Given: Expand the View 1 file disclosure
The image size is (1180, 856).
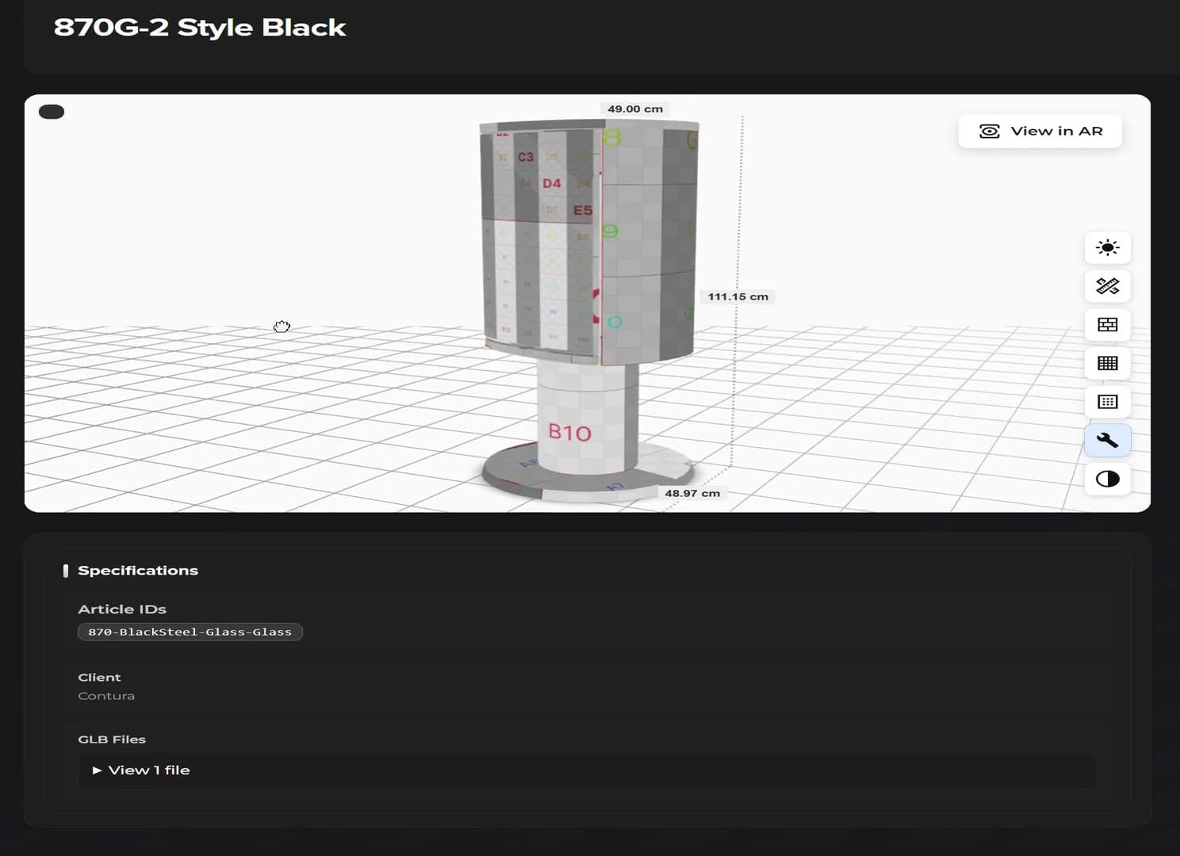Looking at the screenshot, I should pos(141,770).
